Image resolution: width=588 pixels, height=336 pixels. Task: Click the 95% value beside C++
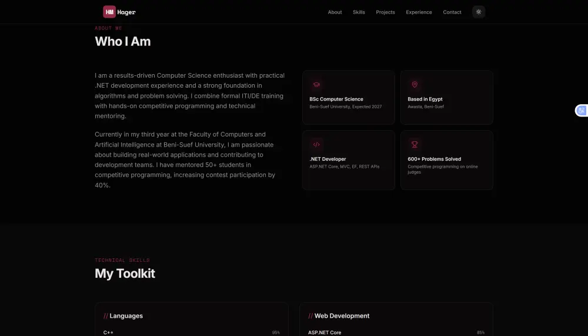(276, 332)
